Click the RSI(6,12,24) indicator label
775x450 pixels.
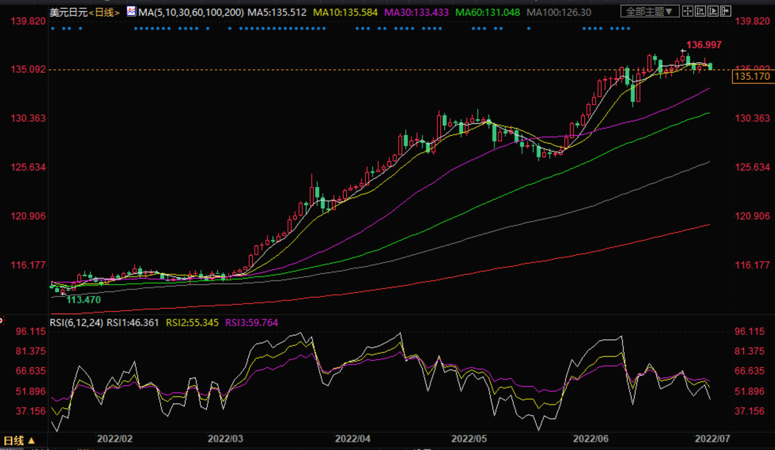pos(76,323)
